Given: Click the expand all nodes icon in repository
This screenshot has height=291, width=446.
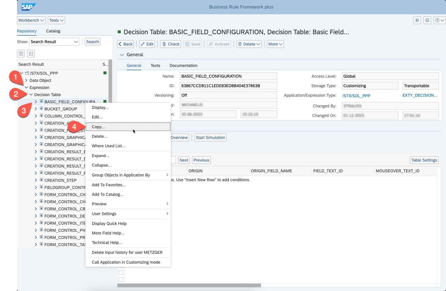Looking at the screenshot, I should click(21, 54).
